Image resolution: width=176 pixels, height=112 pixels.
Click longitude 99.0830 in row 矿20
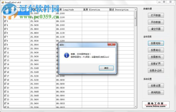pos(60,88)
